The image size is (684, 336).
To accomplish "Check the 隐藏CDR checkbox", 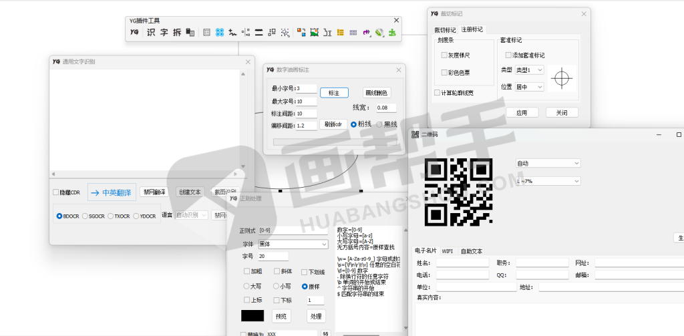I will (x=56, y=192).
